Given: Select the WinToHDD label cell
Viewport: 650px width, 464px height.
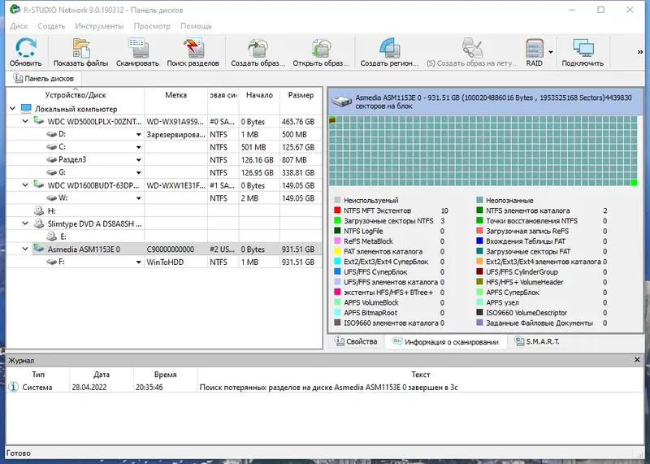Looking at the screenshot, I should pos(175,262).
